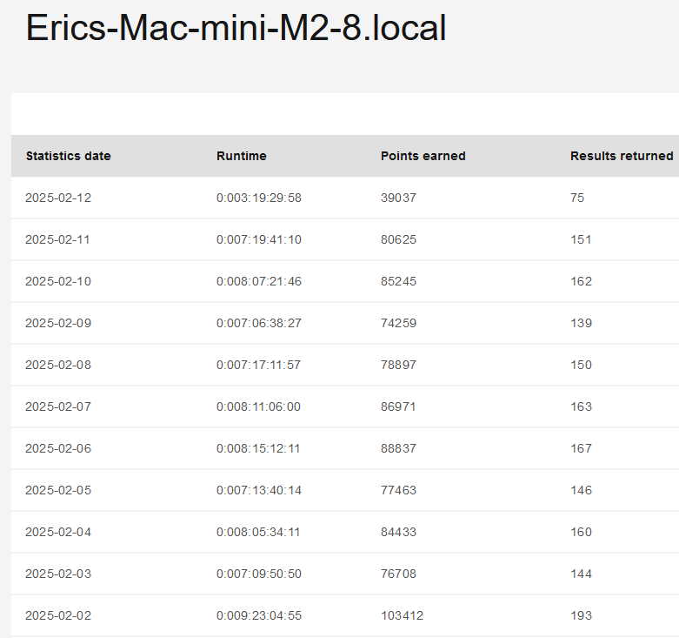Screen dimensions: 679x638
Task: Select the date 2025-02-07
Action: tap(58, 406)
